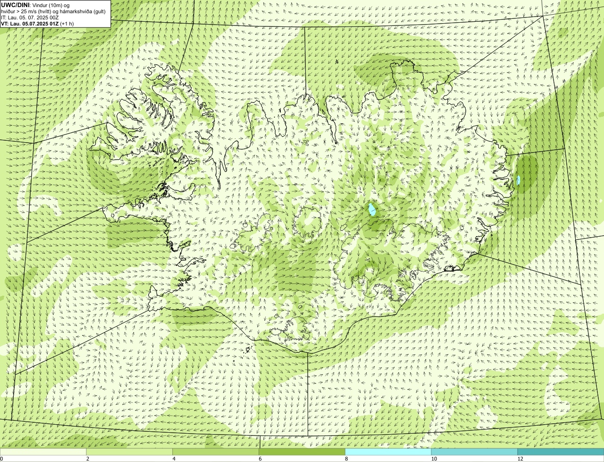The image size is (604, 462).
Task: Click the teal legend band above 12 m/s
Action: [561, 452]
